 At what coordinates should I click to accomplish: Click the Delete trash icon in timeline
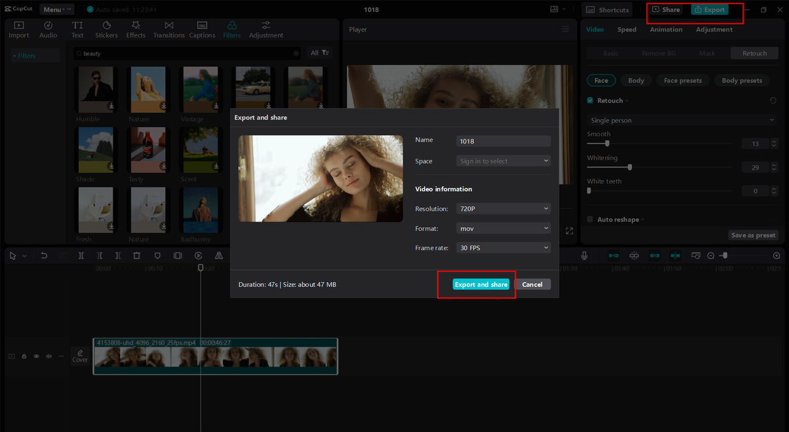[x=137, y=255]
